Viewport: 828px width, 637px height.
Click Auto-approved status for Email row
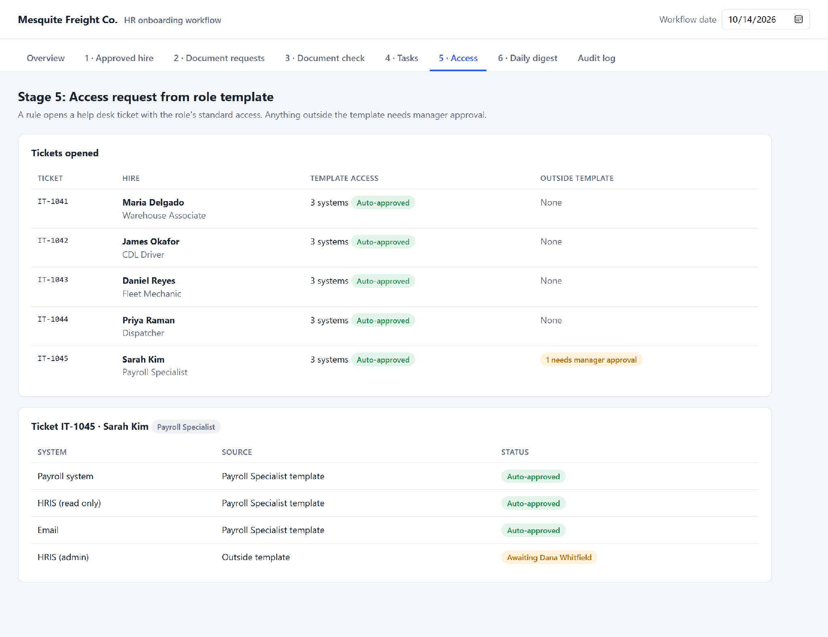pyautogui.click(x=533, y=531)
